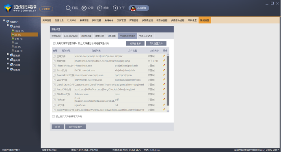
Task: Click the 规则名称 column header
Action: point(66,51)
